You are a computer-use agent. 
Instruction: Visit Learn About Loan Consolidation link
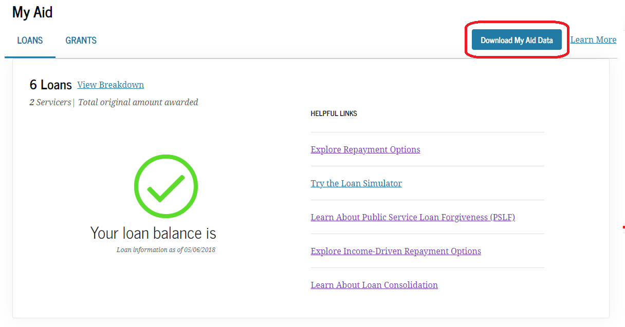[374, 285]
